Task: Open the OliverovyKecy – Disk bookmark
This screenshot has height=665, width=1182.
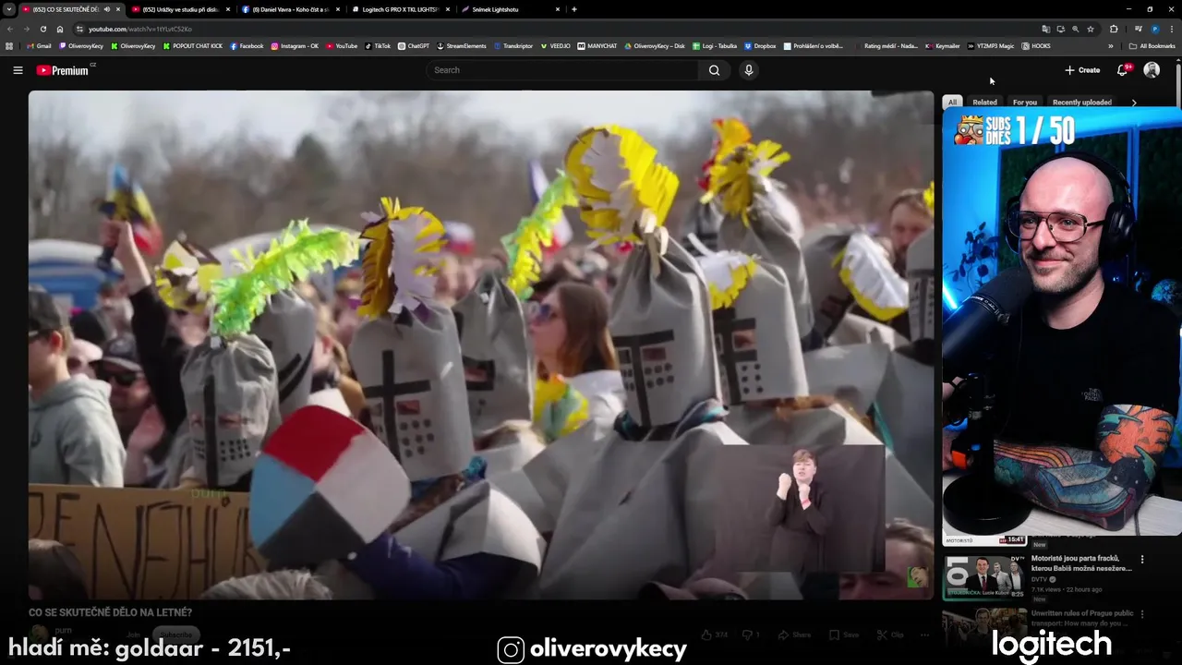Action: 654,45
